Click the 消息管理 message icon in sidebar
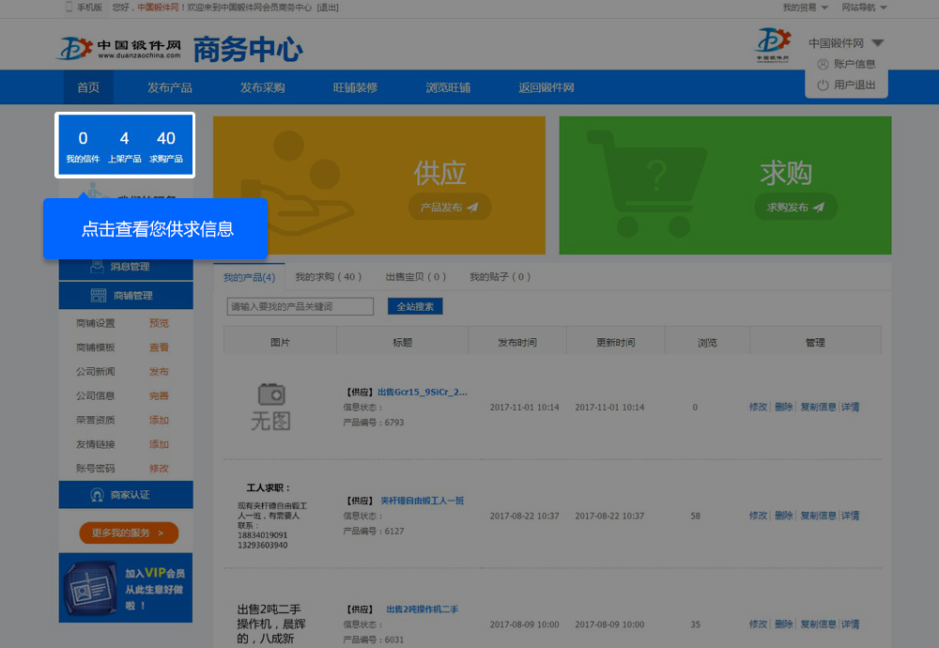Image resolution: width=939 pixels, height=648 pixels. (97, 267)
